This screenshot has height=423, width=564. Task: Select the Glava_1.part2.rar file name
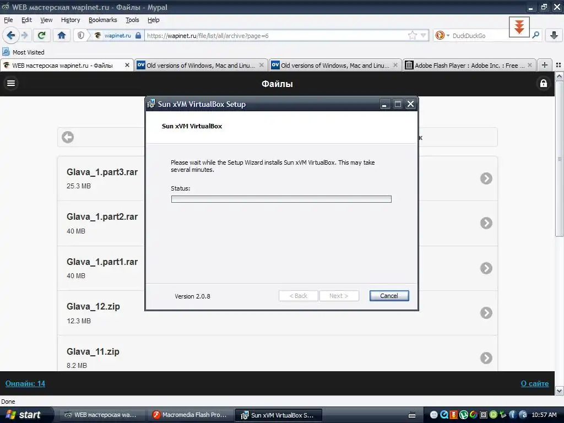[x=102, y=216]
